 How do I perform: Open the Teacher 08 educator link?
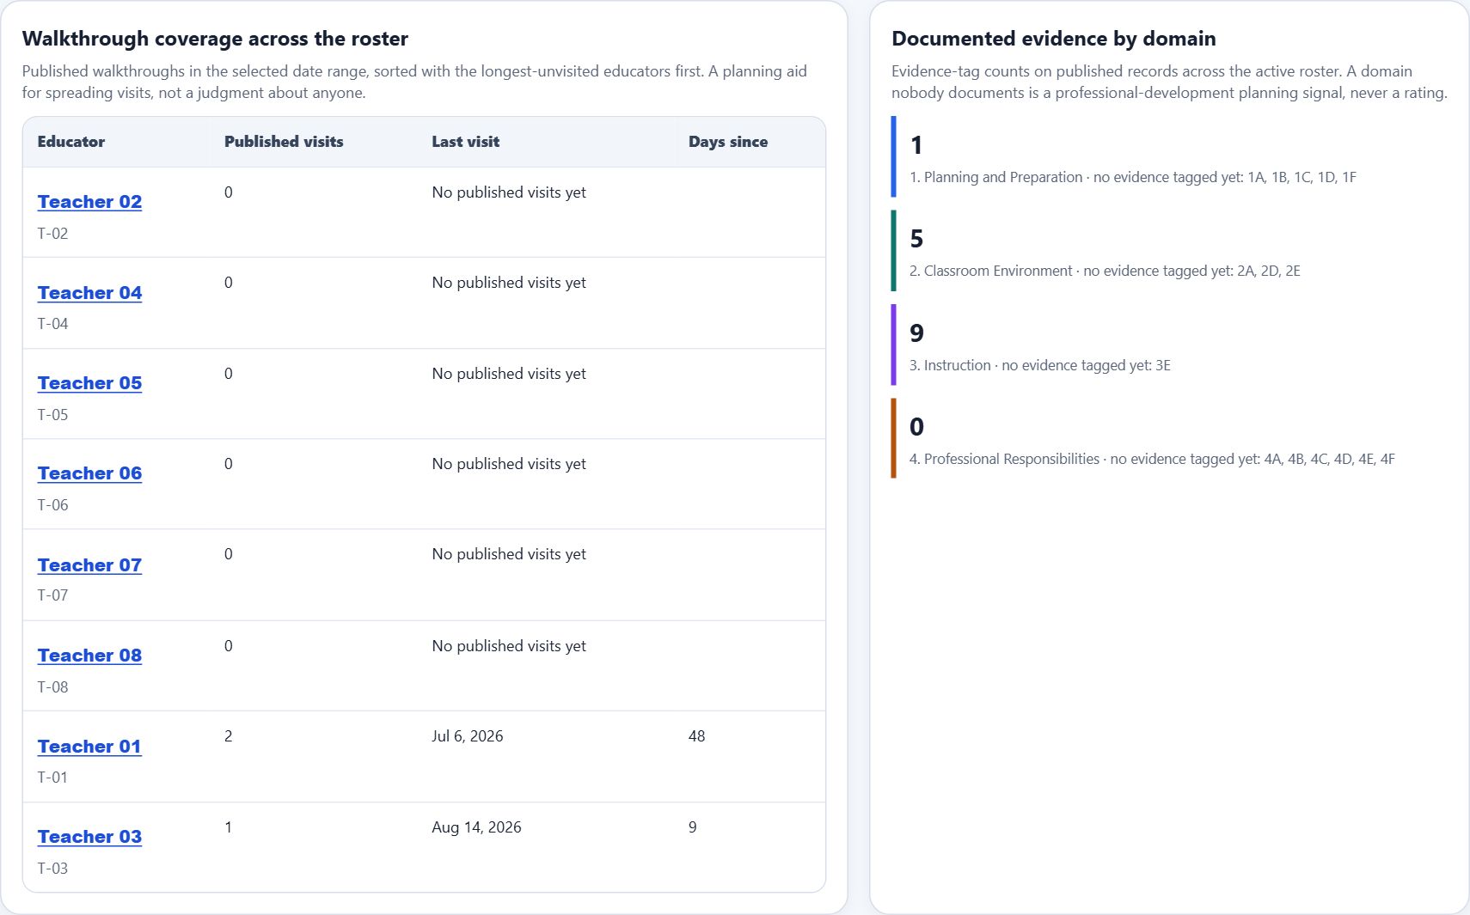[89, 656]
